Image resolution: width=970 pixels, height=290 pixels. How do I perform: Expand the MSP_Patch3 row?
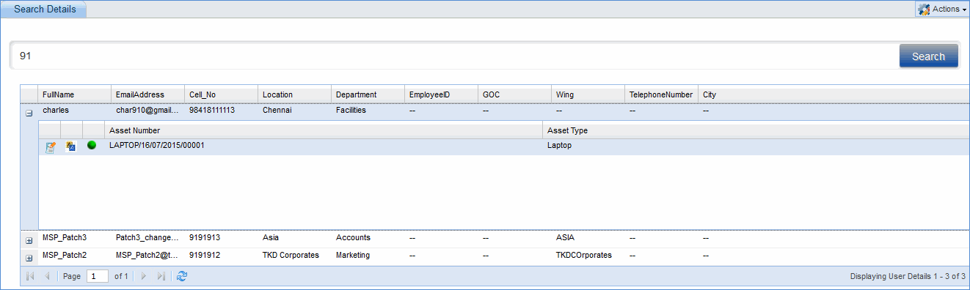point(29,240)
